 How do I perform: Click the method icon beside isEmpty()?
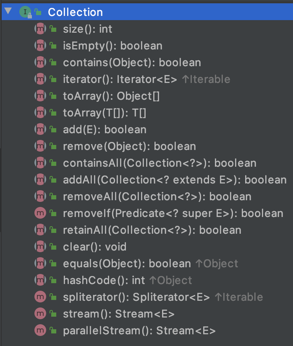pyautogui.click(x=39, y=46)
